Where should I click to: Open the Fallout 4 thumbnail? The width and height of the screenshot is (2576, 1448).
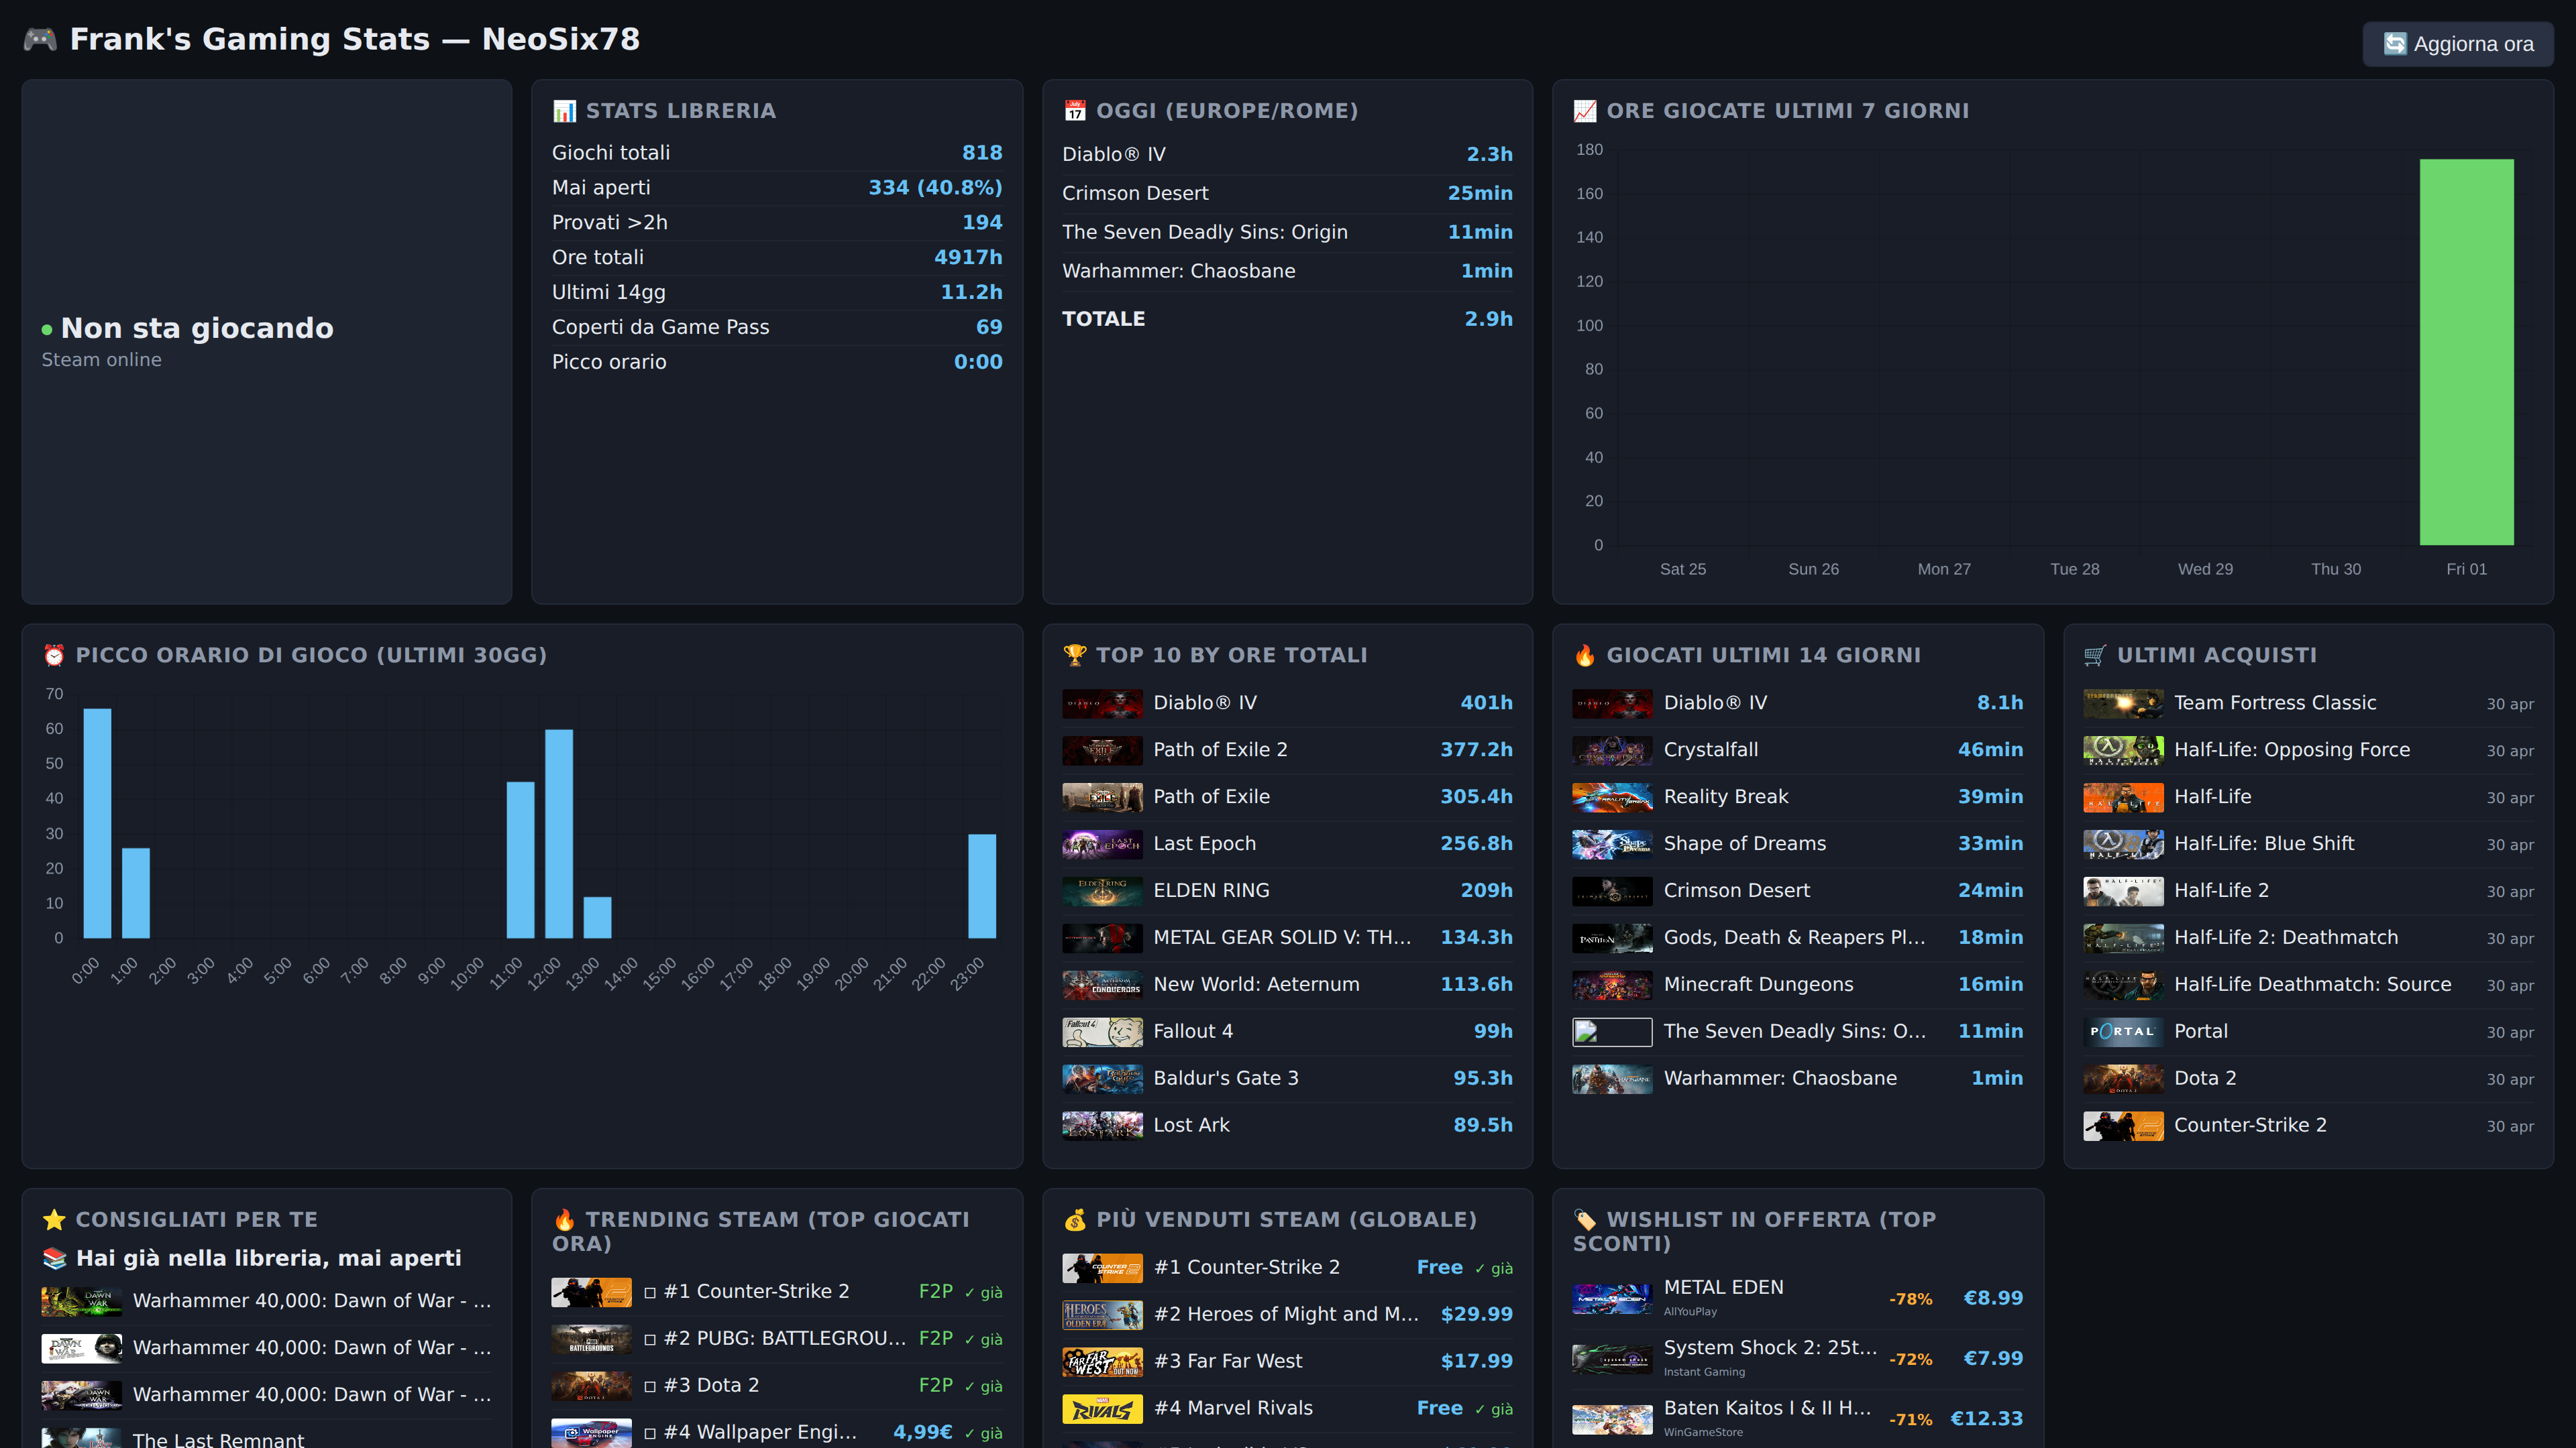[x=1102, y=1032]
